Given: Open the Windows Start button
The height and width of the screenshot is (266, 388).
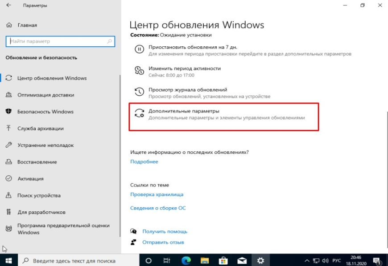Looking at the screenshot, I should [x=8, y=261].
